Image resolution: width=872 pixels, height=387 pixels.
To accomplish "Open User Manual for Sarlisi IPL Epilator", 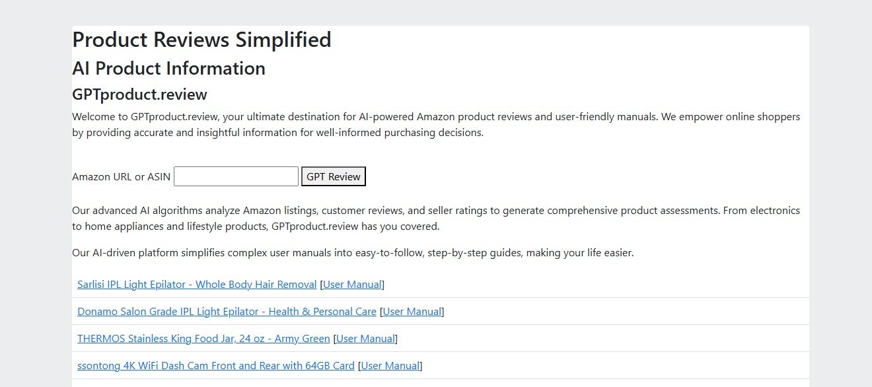I will [x=352, y=285].
